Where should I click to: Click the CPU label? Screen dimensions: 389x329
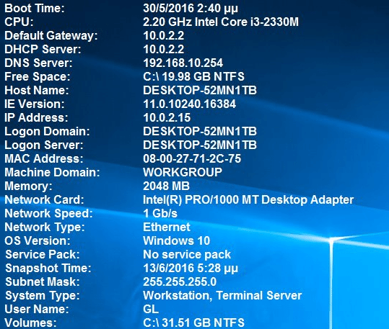pyautogui.click(x=19, y=22)
